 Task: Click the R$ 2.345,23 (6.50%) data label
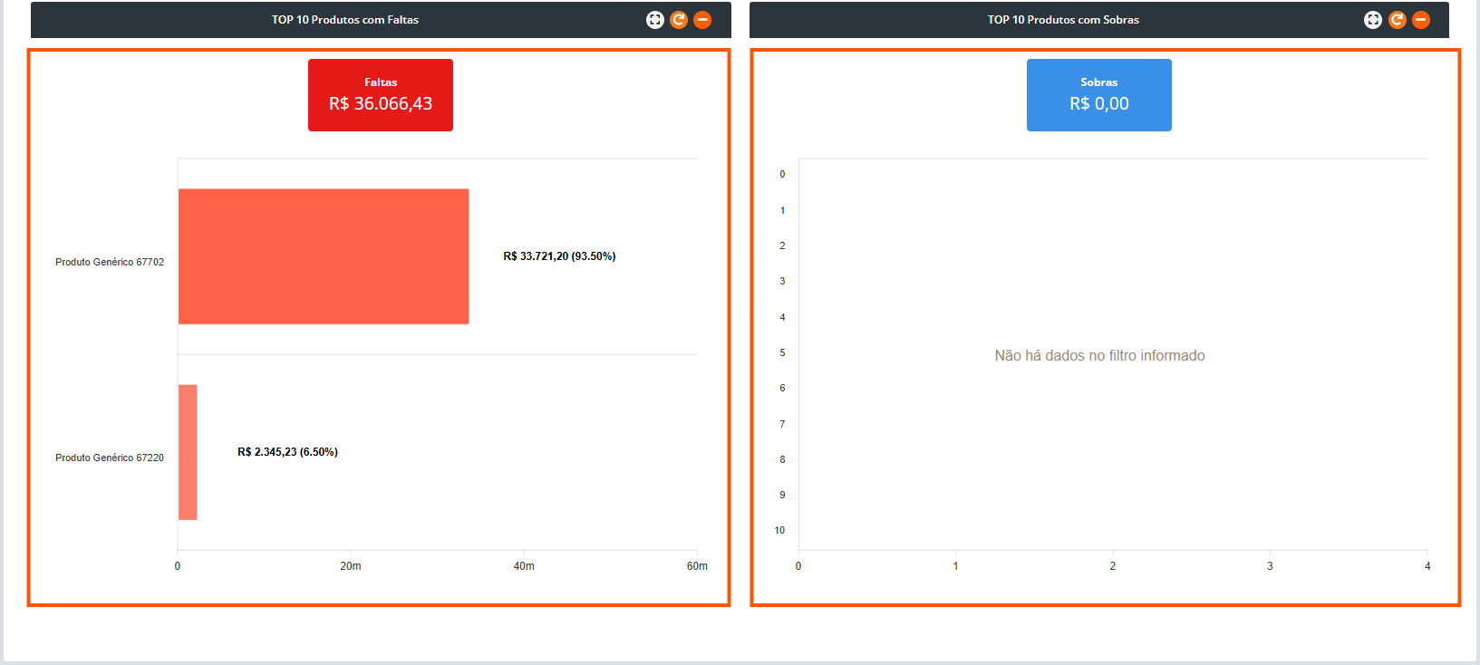(x=287, y=452)
